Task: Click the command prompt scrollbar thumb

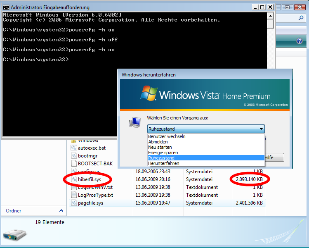Action: tap(270, 24)
